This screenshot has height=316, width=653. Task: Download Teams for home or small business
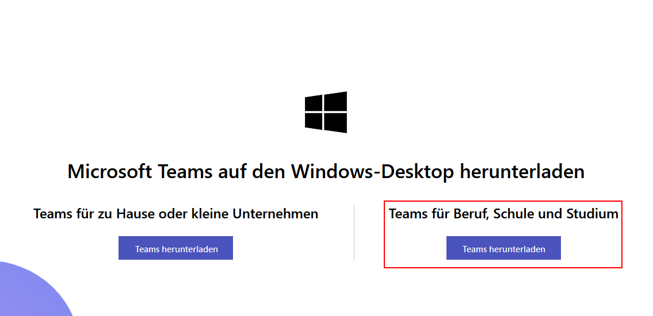click(x=175, y=248)
